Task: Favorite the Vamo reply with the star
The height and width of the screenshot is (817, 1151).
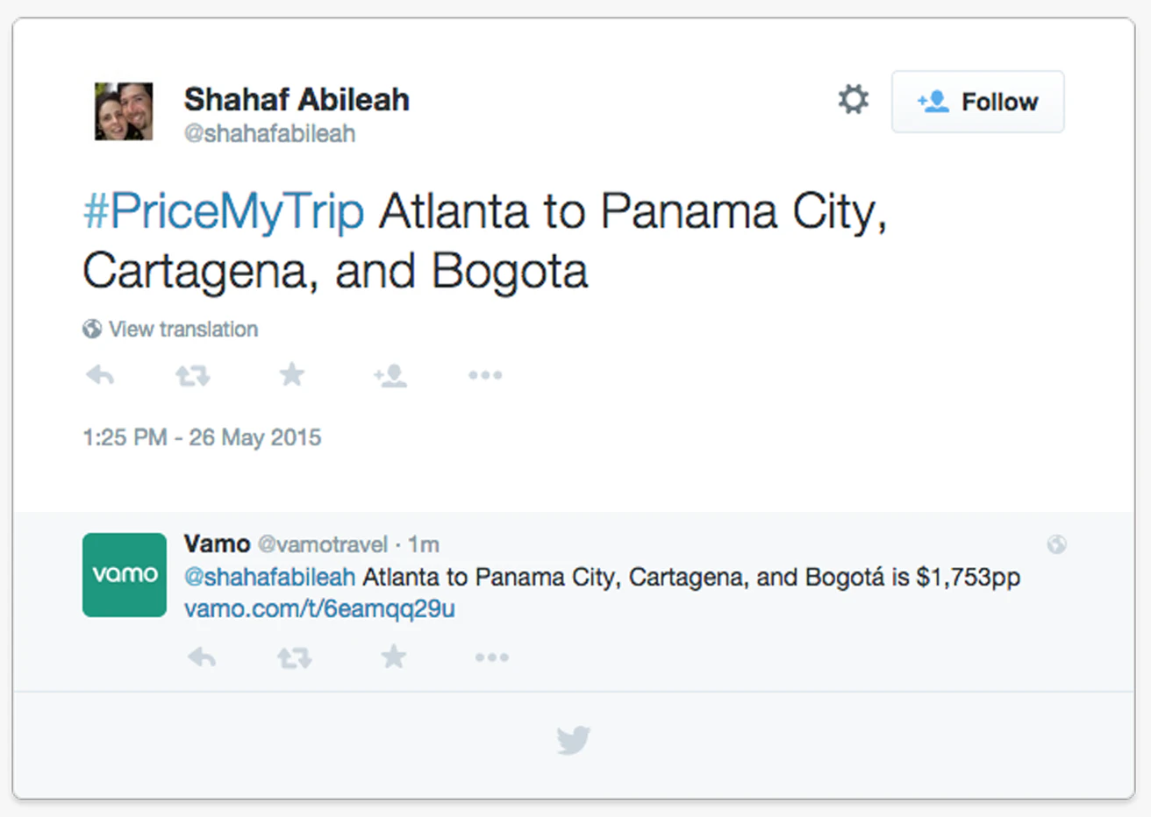Action: (394, 657)
